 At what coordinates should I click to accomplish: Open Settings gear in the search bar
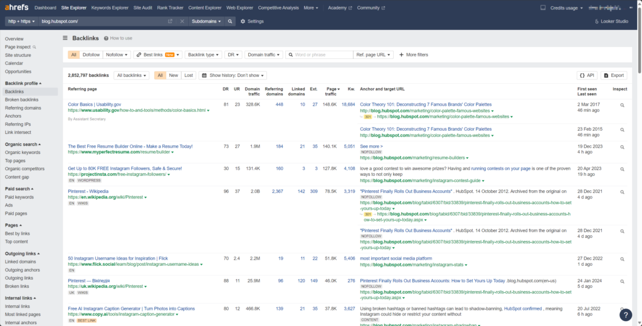pos(252,21)
